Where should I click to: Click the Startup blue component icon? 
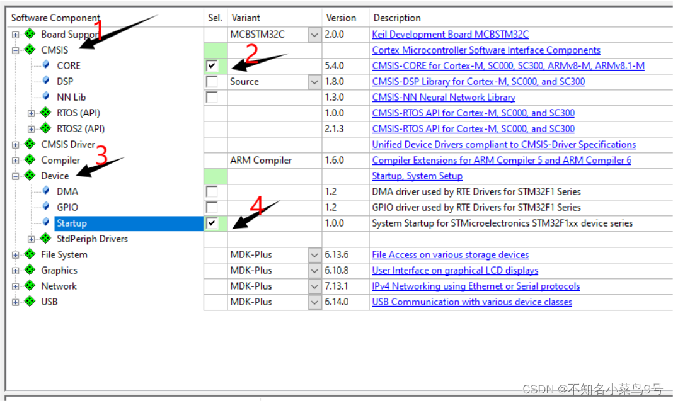coord(46,222)
